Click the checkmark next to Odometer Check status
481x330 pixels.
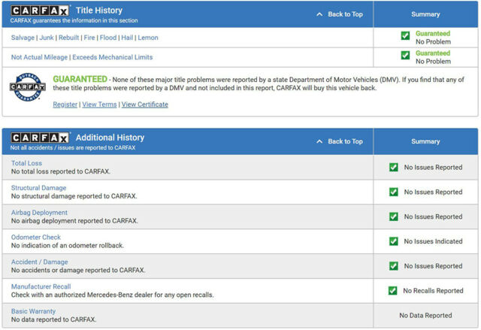393,241
